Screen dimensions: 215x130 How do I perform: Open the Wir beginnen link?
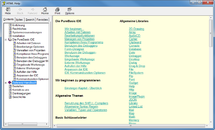[74, 29]
